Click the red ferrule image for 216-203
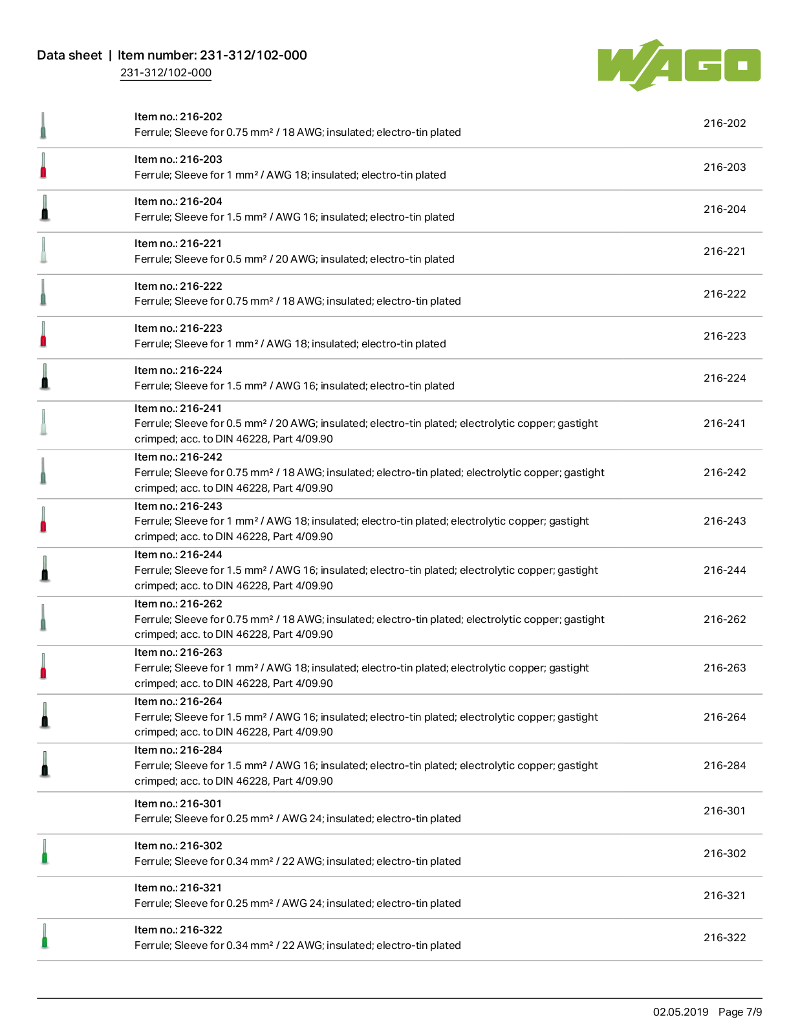800x1035 pixels. point(43,165)
